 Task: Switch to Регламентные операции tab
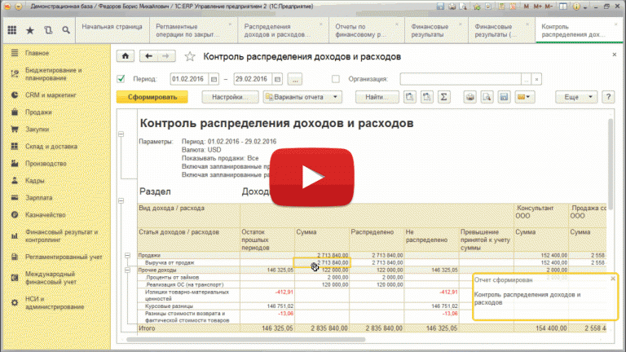193,30
